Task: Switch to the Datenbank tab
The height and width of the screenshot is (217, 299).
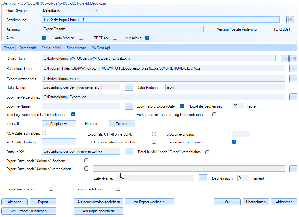Action: 27,48
